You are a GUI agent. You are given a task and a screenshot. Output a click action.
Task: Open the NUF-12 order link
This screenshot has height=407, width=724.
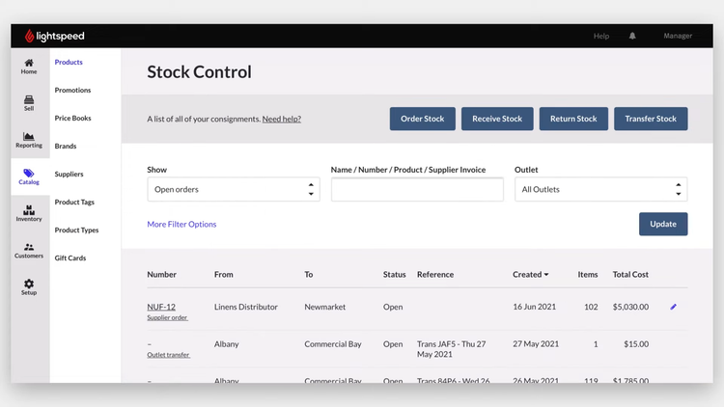(161, 307)
